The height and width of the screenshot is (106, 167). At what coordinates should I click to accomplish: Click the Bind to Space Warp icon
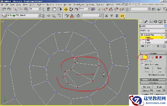tap(26, 9)
